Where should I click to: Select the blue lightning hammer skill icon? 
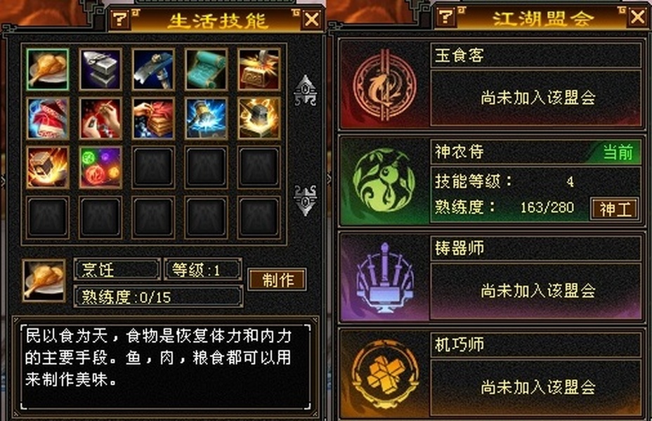tap(206, 119)
